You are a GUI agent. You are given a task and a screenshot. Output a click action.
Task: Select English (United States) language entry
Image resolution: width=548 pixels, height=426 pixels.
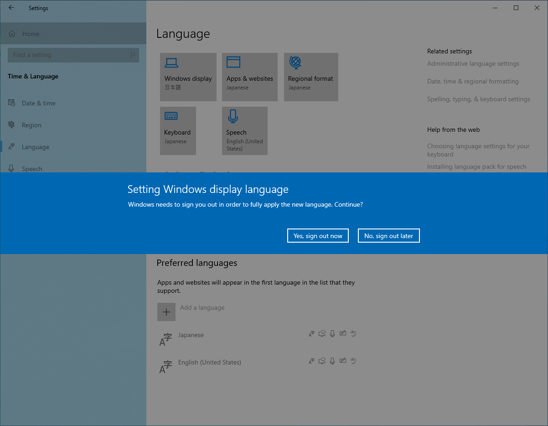209,363
